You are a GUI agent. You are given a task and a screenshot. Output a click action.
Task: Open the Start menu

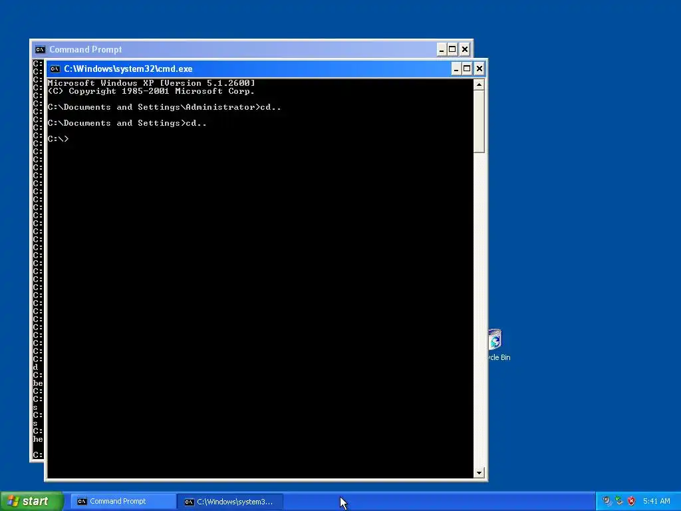pyautogui.click(x=31, y=501)
